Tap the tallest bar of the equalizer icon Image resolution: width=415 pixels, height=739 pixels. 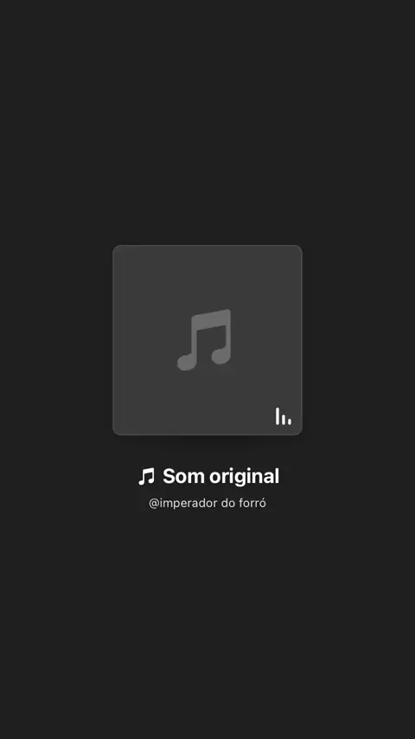pos(278,416)
